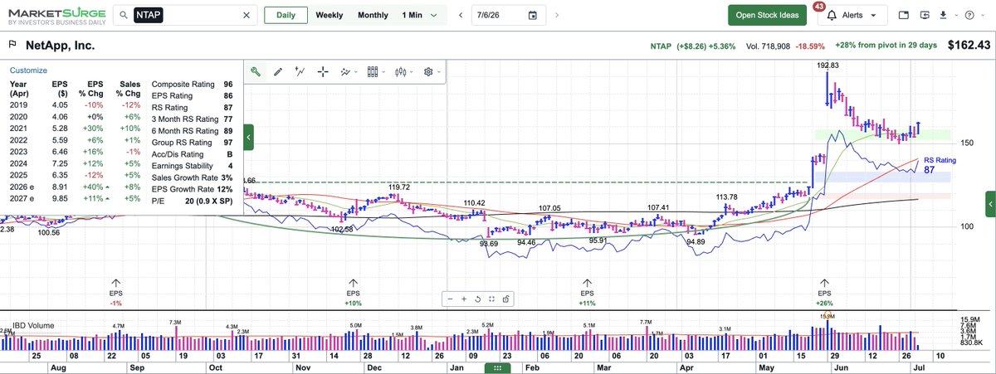Click the NTAP symbol search field
Image resolution: width=996 pixels, height=374 pixels.
click(x=187, y=15)
